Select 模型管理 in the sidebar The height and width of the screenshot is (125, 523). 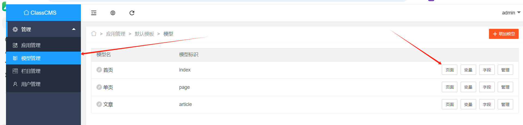coord(31,58)
